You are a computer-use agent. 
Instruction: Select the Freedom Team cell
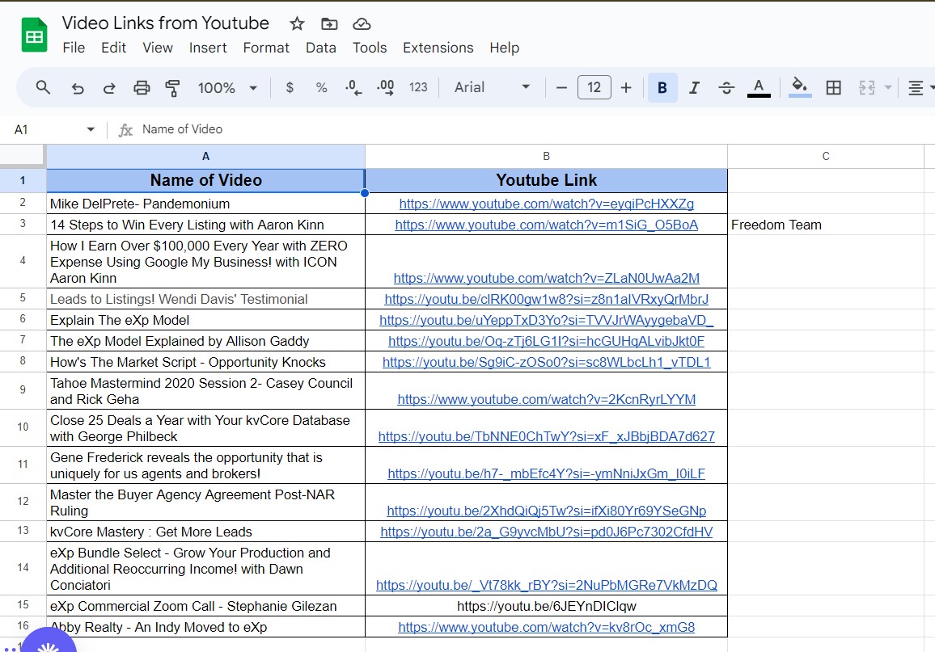pos(826,225)
